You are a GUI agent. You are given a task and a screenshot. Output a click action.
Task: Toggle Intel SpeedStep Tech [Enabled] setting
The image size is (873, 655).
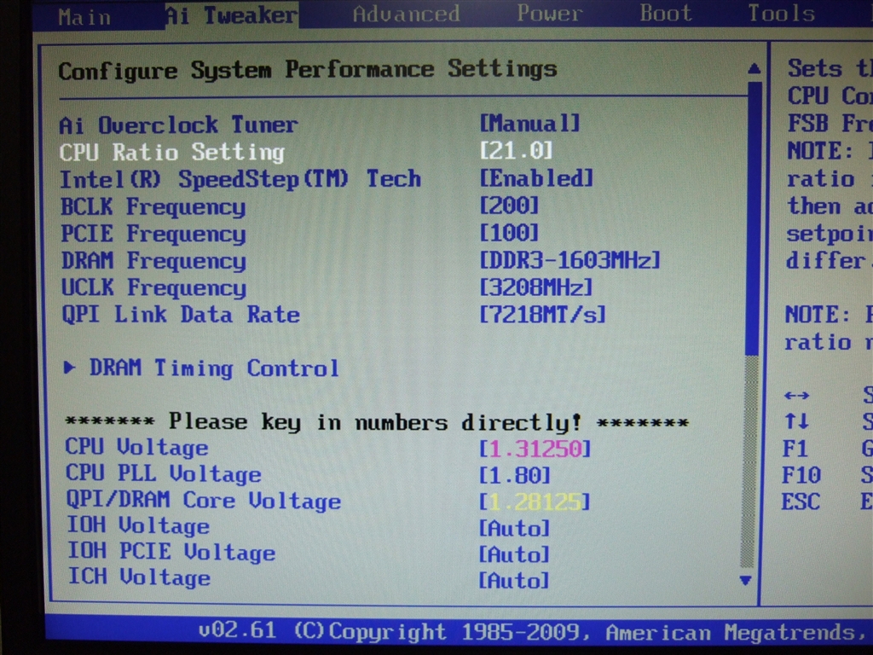536,178
